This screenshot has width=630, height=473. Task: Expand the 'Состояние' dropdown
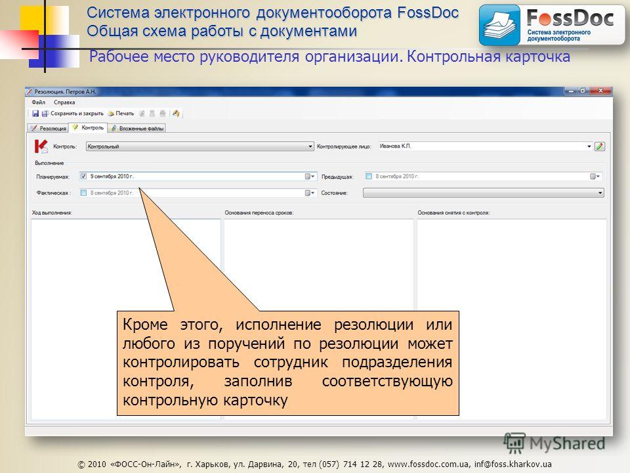tap(484, 193)
